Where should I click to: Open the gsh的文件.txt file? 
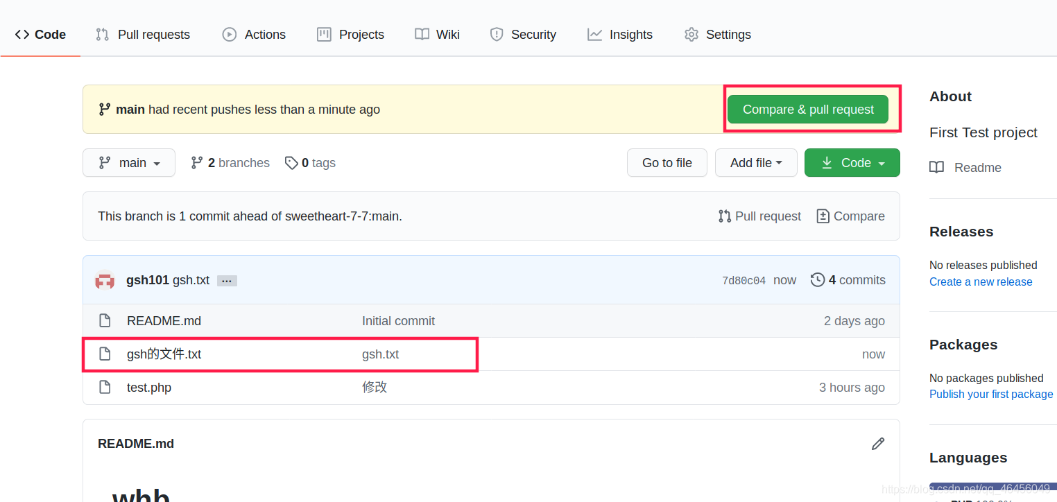pyautogui.click(x=164, y=354)
